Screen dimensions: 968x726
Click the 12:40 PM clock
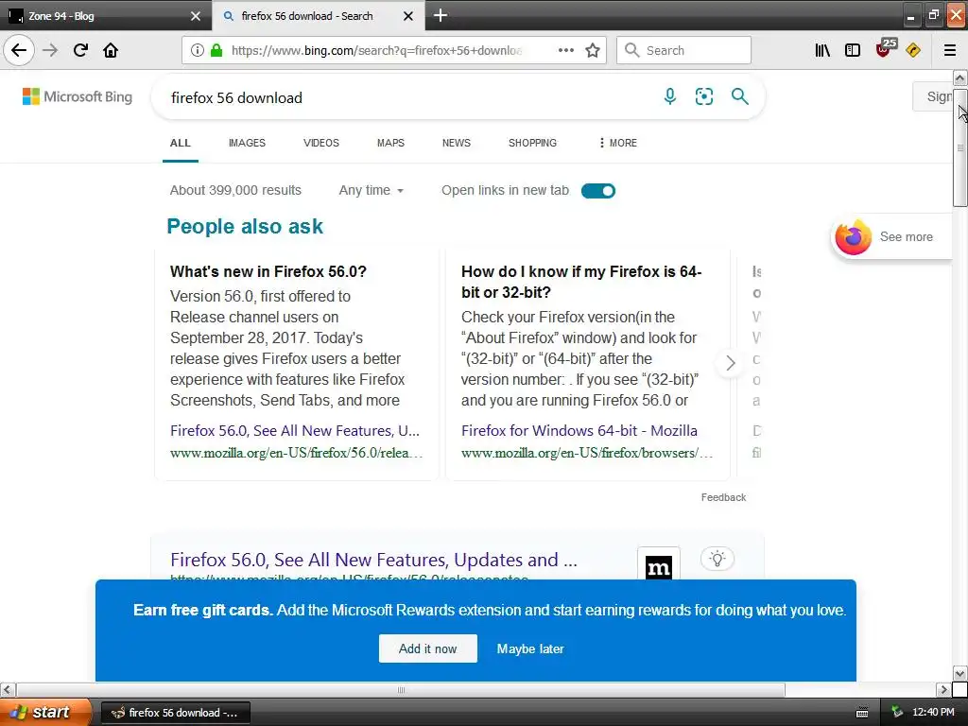click(x=933, y=713)
